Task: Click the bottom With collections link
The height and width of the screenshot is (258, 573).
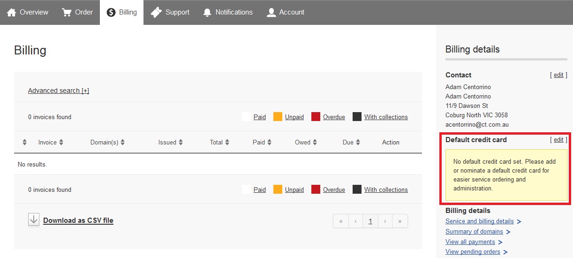Action: [x=386, y=190]
